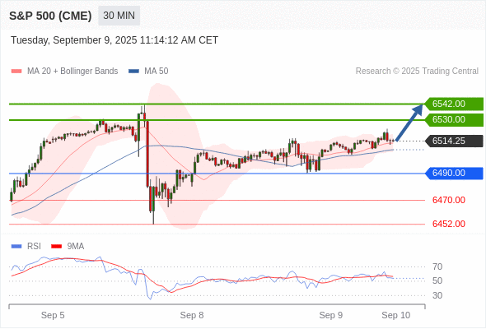This screenshot has height=329, width=486.
Task: Toggle the MA 50 legend label
Action: (x=157, y=72)
